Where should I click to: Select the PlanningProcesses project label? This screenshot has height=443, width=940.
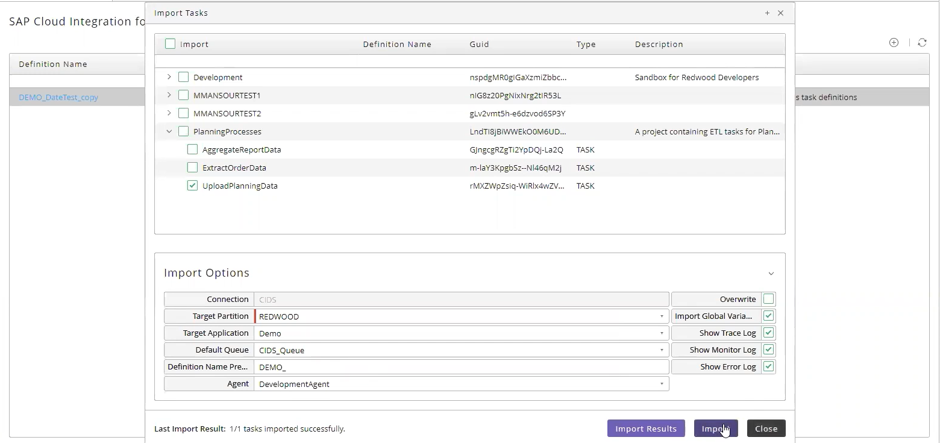[227, 131]
